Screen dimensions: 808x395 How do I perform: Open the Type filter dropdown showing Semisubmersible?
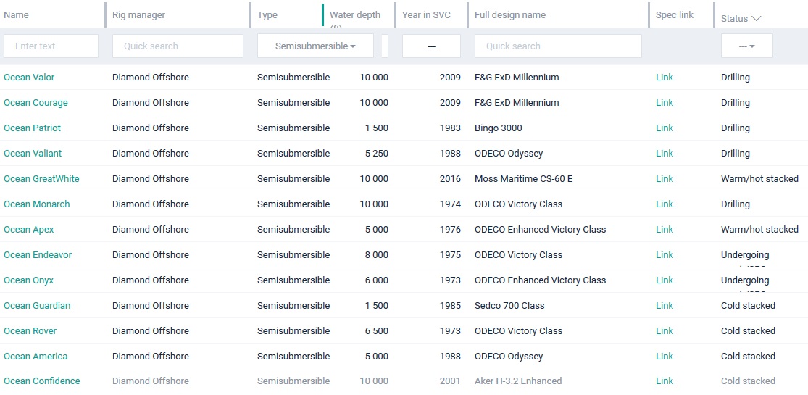(x=315, y=46)
